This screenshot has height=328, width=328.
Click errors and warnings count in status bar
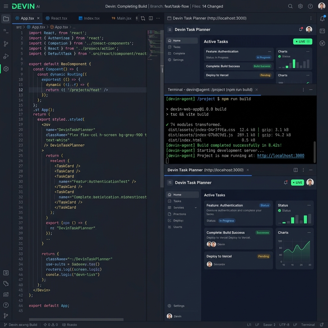[50, 325]
